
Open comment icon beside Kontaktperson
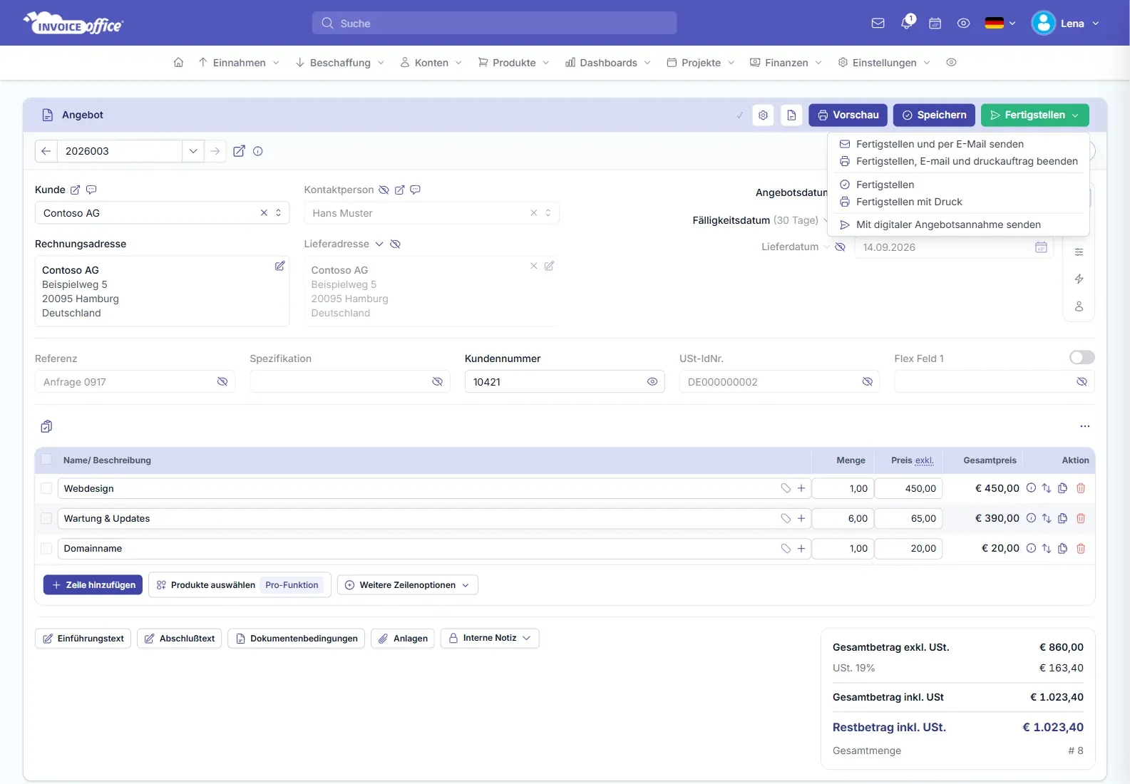click(415, 190)
